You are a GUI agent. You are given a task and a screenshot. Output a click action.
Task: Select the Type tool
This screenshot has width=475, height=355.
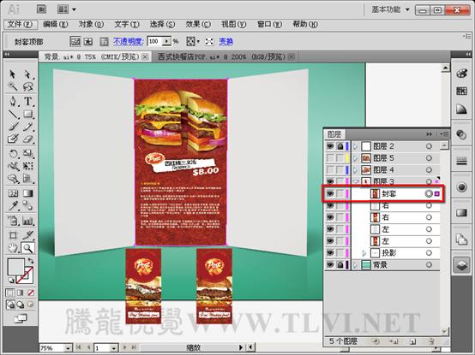point(28,101)
